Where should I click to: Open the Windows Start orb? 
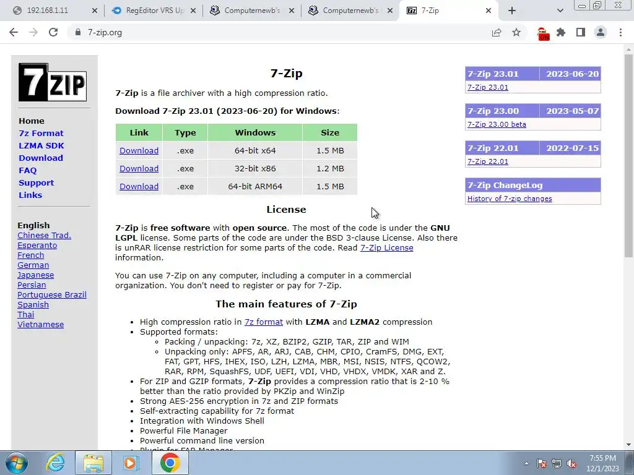(17, 463)
